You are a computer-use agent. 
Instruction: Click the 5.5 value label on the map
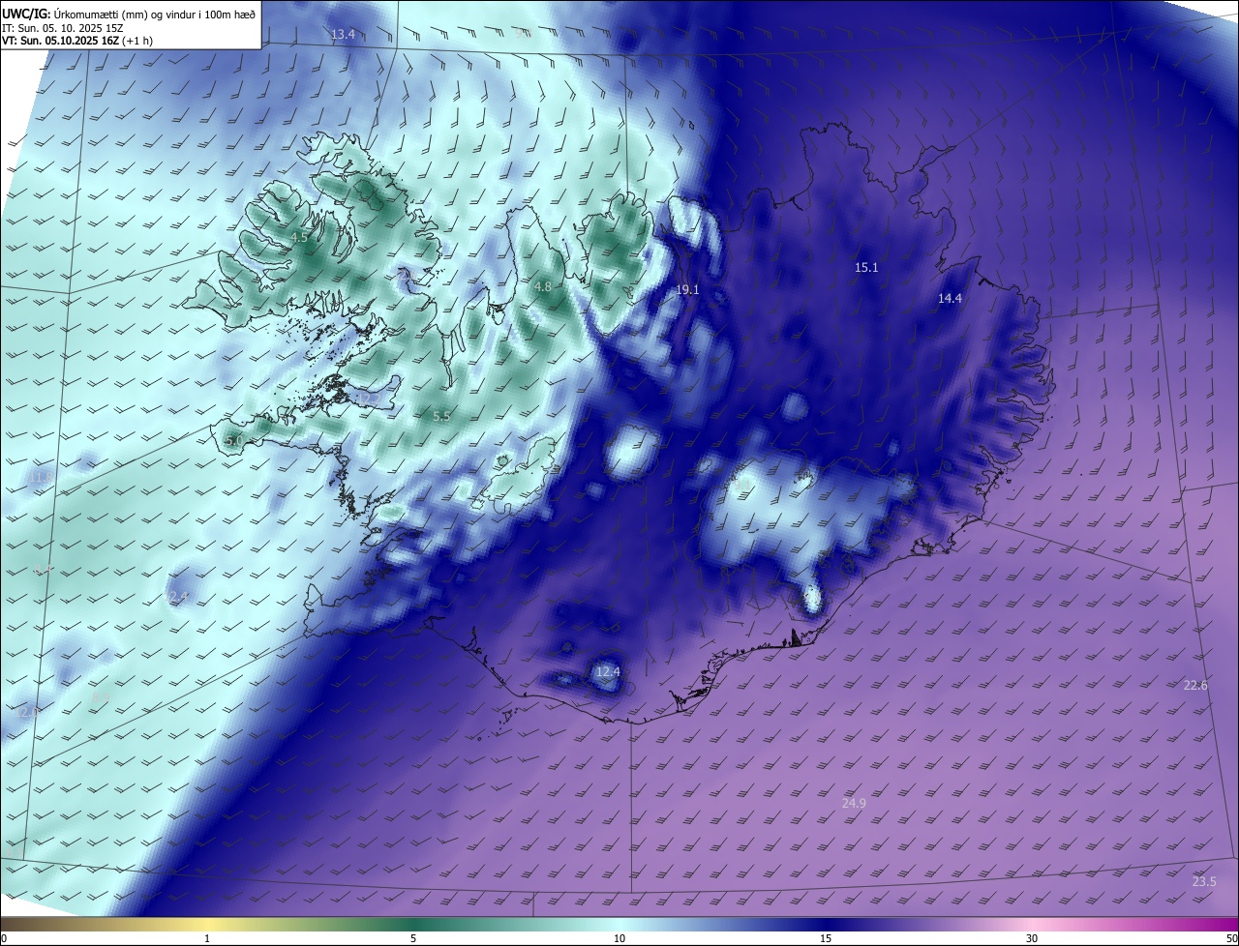[x=441, y=417]
